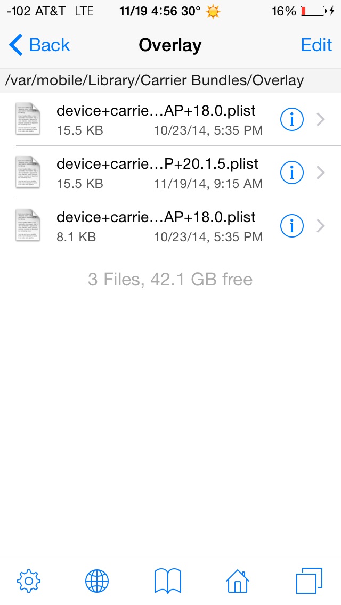Tap the globe web icon
The image size is (341, 605).
[x=97, y=581]
